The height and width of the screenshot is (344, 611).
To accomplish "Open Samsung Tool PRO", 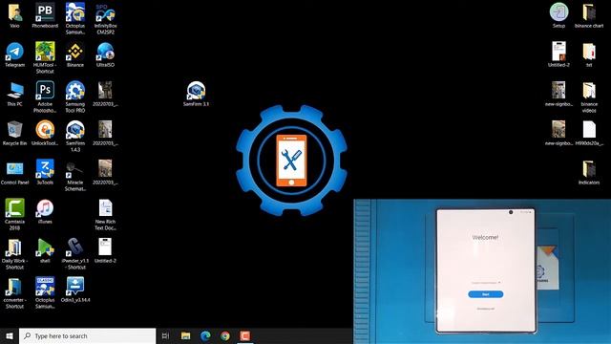I will (75, 97).
